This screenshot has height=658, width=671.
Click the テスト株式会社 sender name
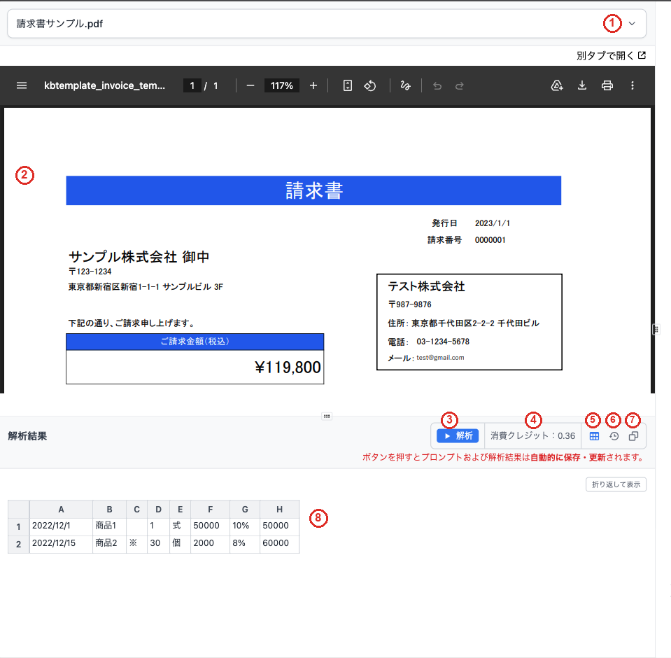[426, 286]
